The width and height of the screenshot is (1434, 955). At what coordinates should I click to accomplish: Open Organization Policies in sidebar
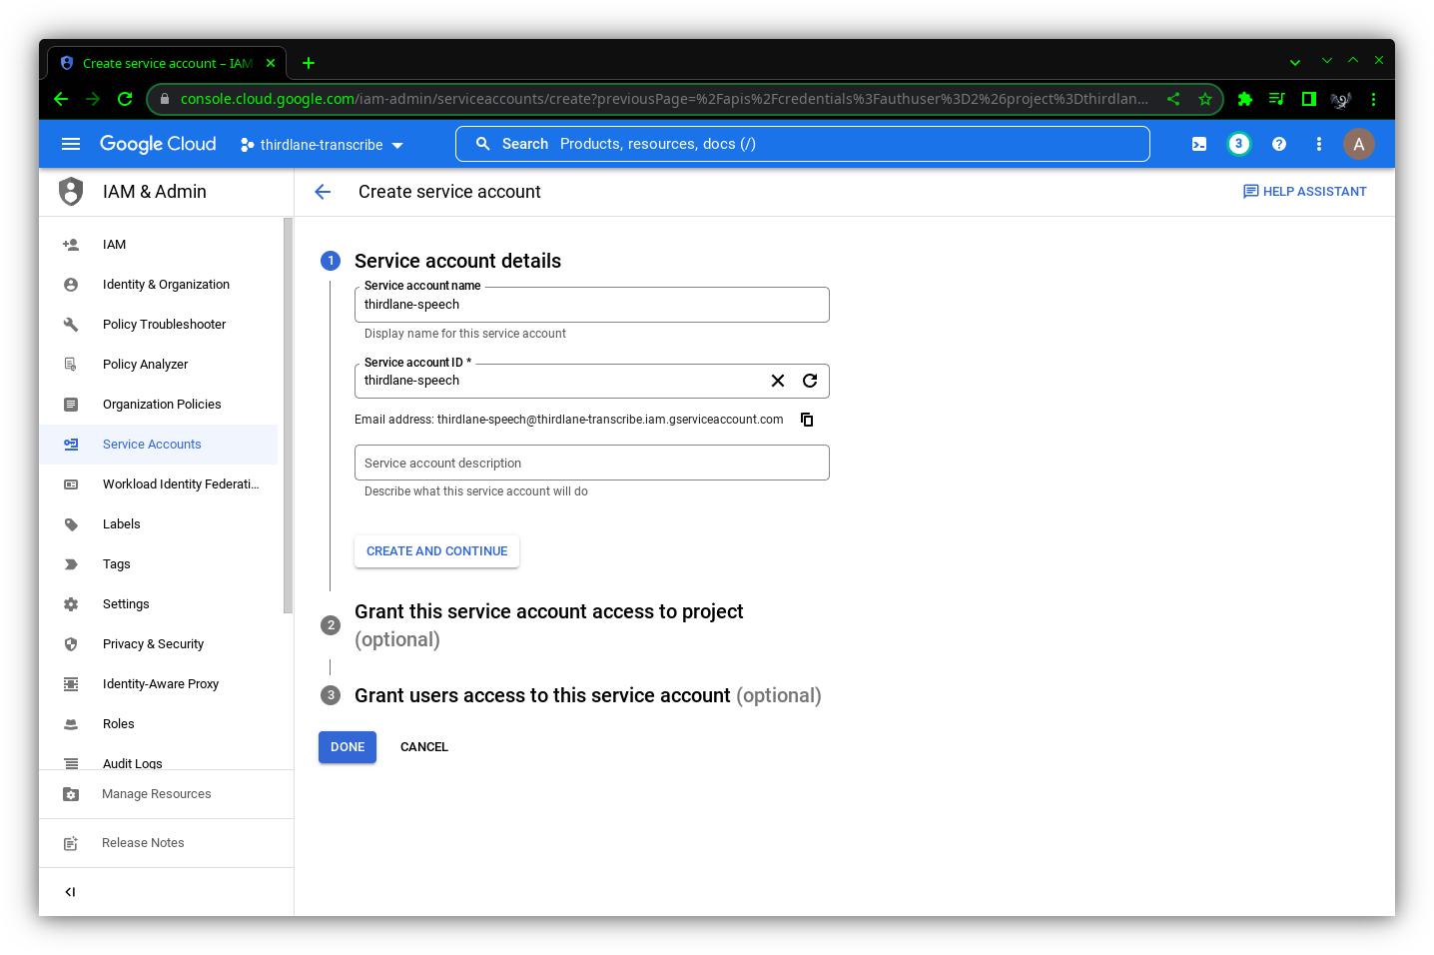click(x=160, y=405)
